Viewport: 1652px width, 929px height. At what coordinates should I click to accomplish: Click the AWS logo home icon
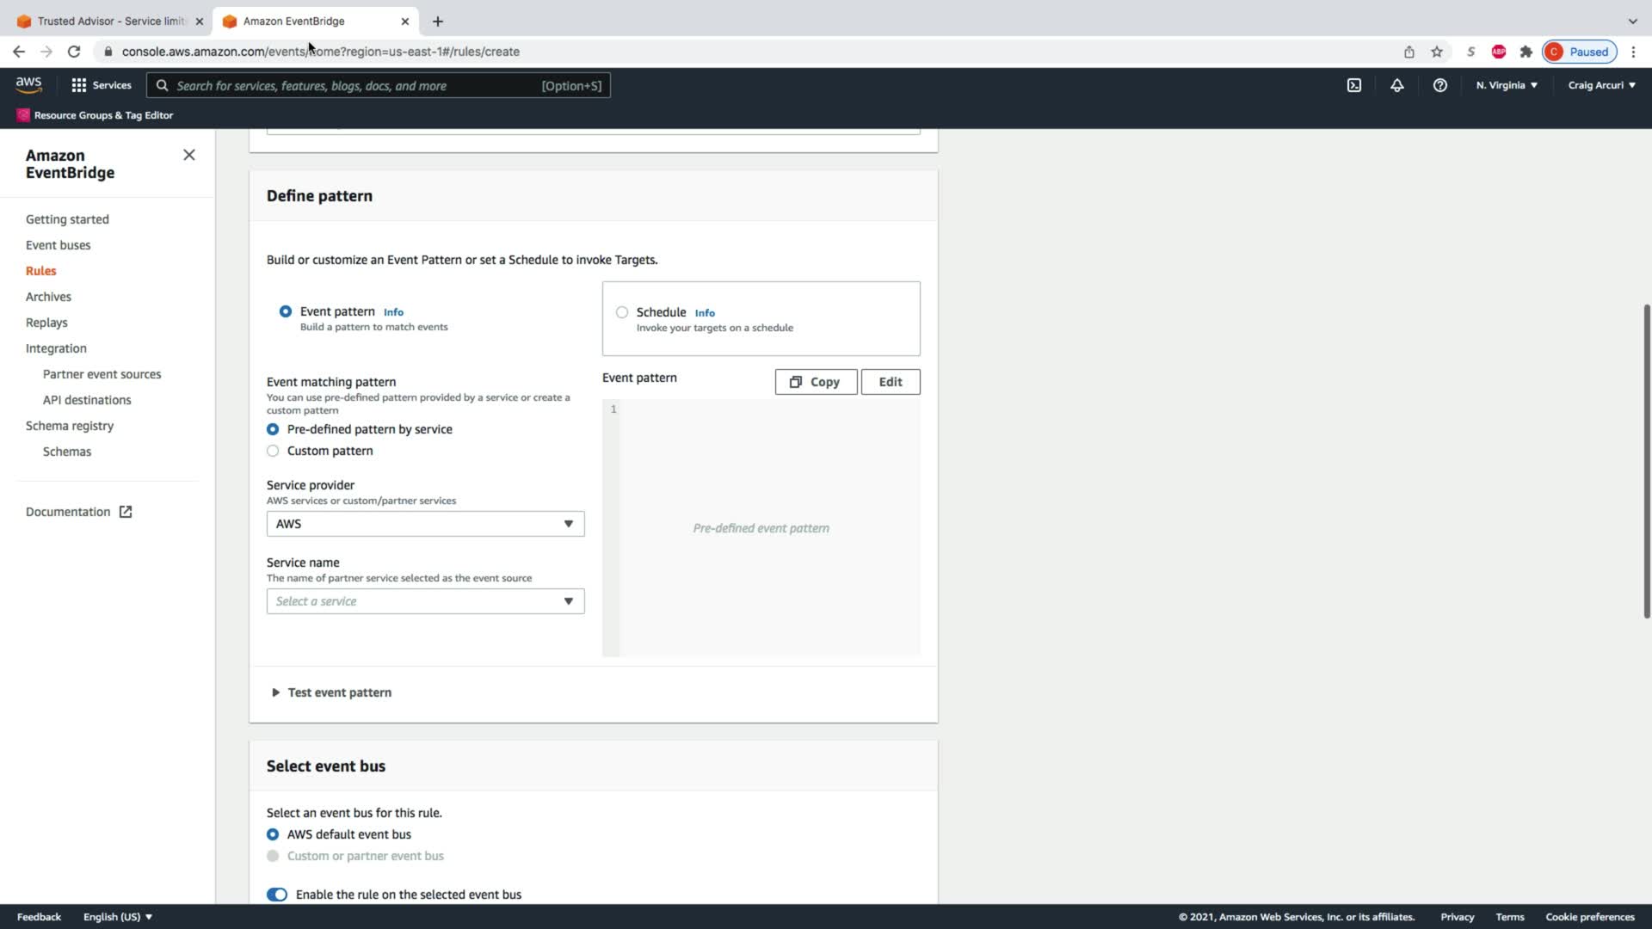coord(28,84)
